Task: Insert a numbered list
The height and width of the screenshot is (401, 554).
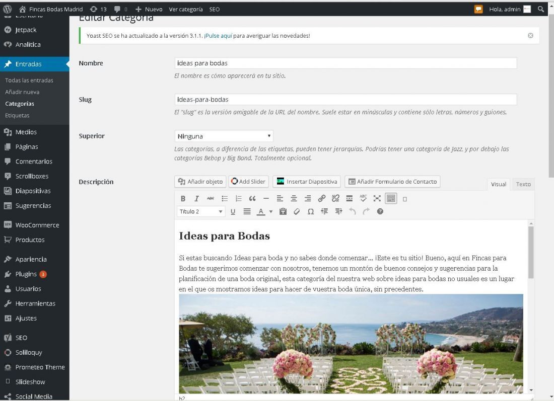Action: point(239,199)
